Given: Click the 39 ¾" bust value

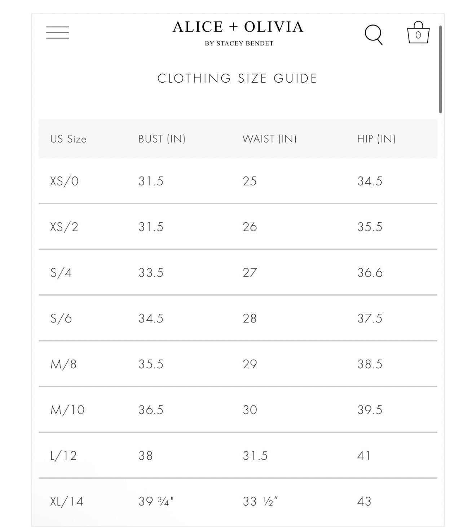Looking at the screenshot, I should click(x=156, y=501).
